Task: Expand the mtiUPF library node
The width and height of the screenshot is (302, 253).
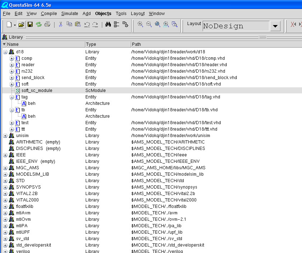Action: [5, 233]
